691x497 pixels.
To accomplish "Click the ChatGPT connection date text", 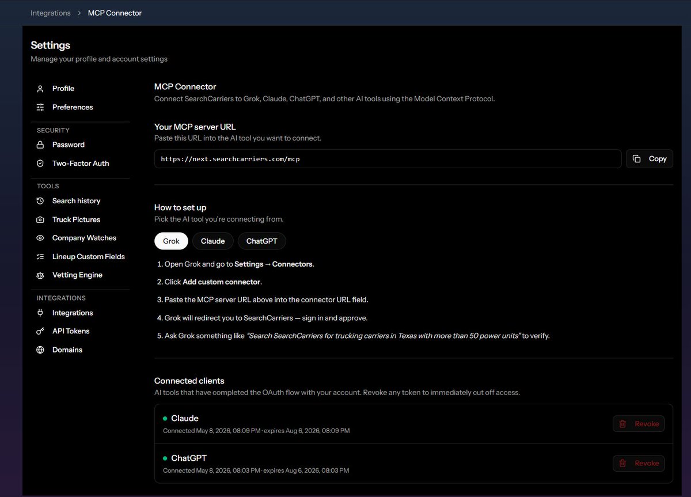I will (256, 471).
